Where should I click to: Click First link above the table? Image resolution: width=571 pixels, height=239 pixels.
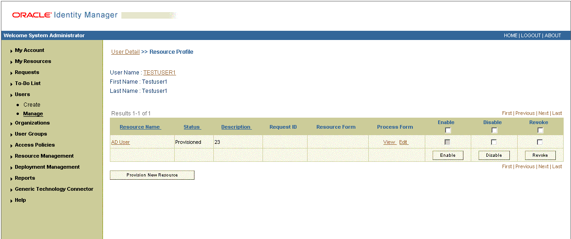pyautogui.click(x=507, y=113)
